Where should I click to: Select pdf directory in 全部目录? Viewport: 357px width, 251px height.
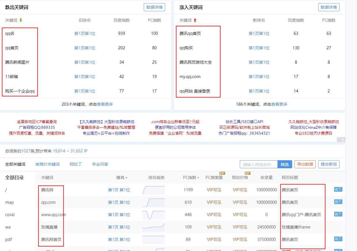click(x=9, y=239)
